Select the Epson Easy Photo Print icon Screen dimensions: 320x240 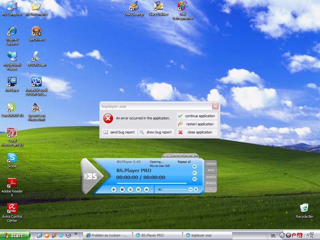(36, 112)
